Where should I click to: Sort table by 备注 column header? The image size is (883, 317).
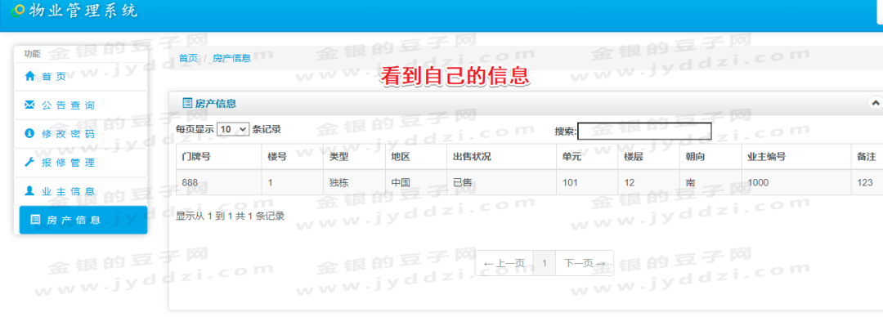(867, 157)
